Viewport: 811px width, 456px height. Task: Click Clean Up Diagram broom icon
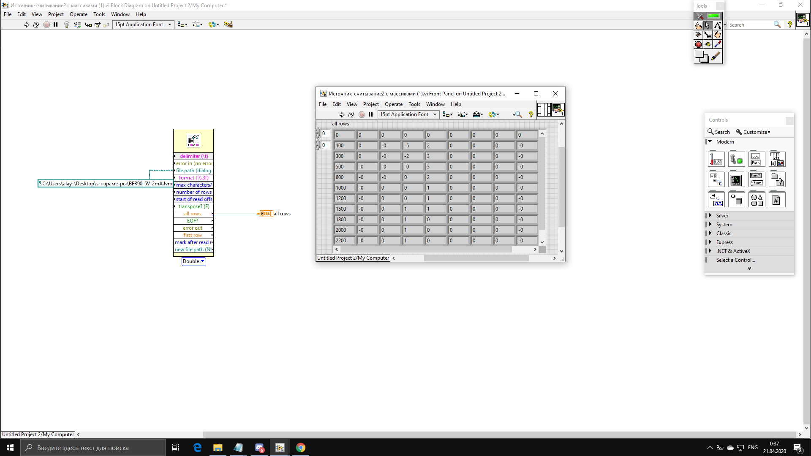[228, 24]
